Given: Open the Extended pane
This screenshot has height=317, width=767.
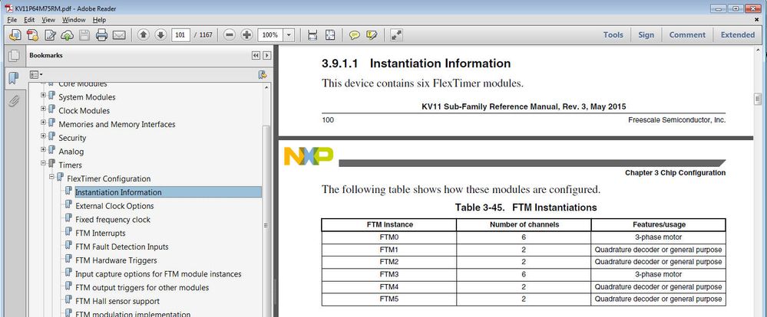Looking at the screenshot, I should point(738,34).
